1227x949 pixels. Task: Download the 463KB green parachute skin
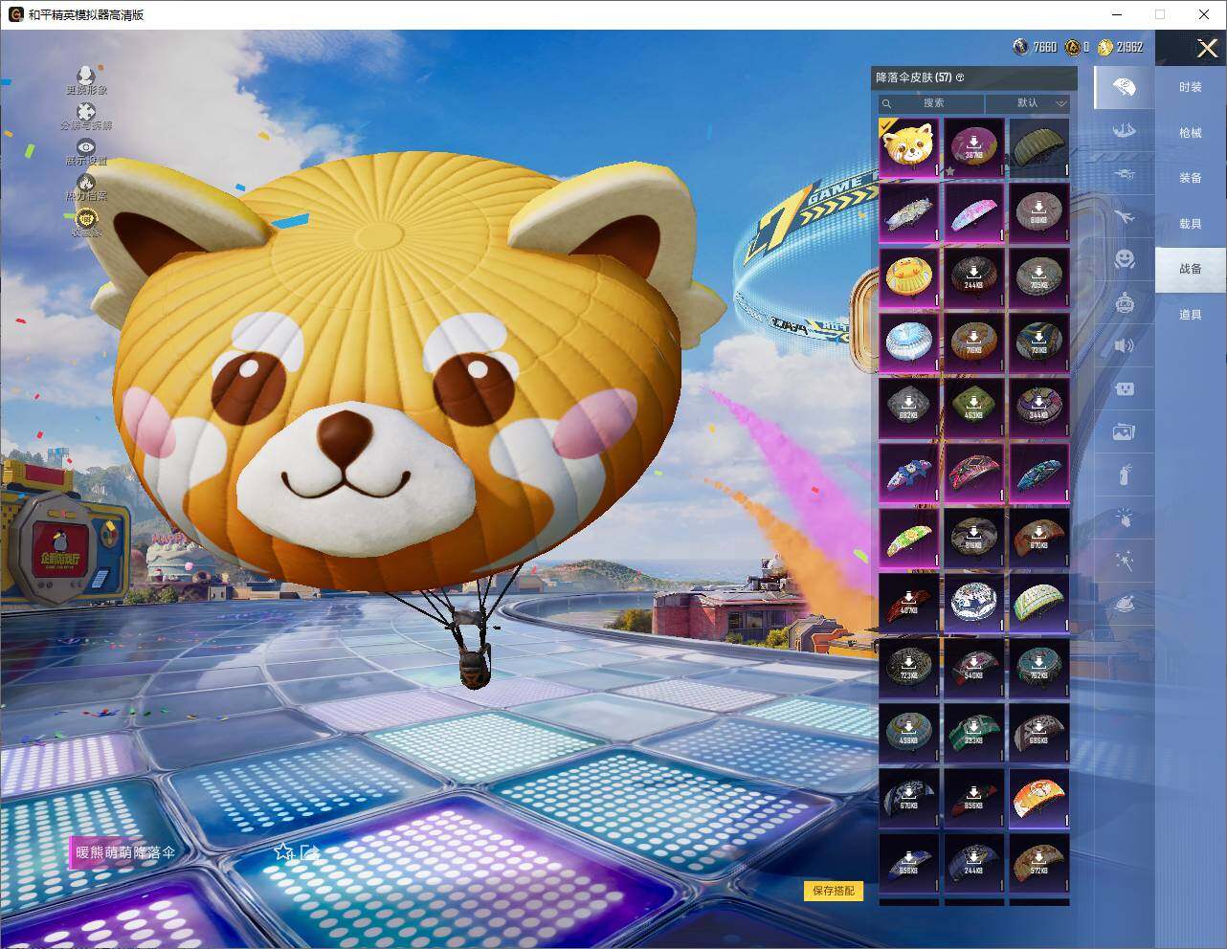974,408
